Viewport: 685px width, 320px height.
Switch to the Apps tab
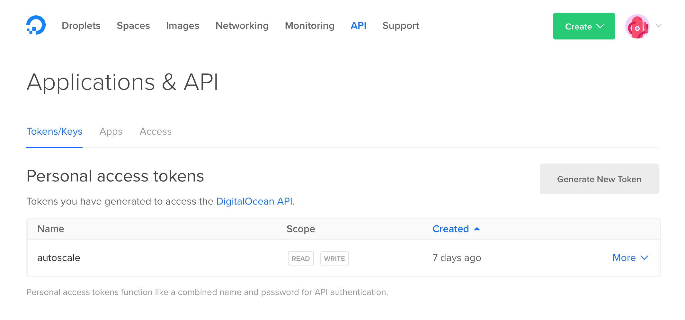[x=111, y=131]
